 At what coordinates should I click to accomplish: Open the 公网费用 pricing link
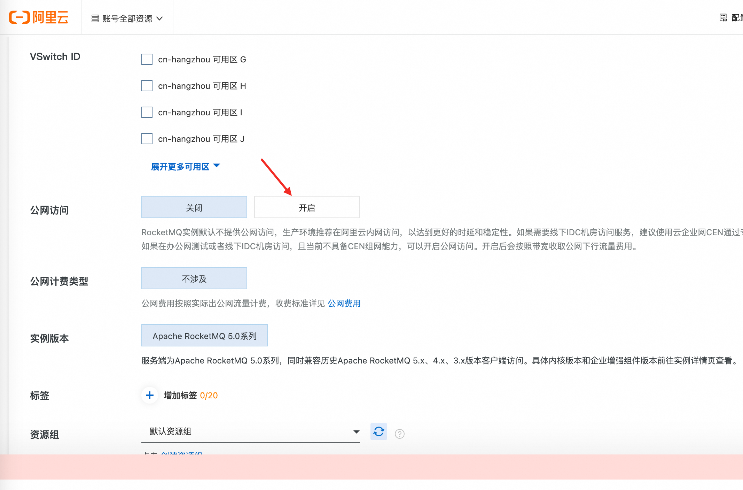(x=344, y=303)
